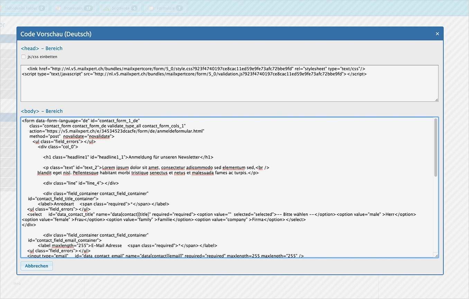
Task: Enable the js/css einbetten checkbox
Action: (x=23, y=56)
